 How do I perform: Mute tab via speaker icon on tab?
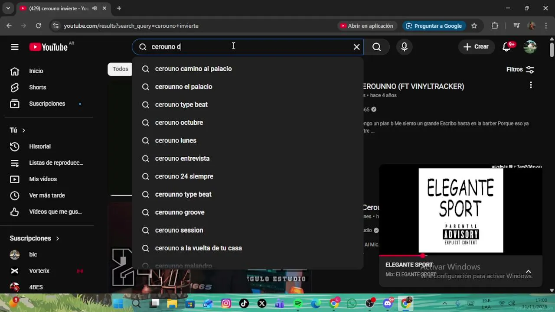tap(95, 8)
